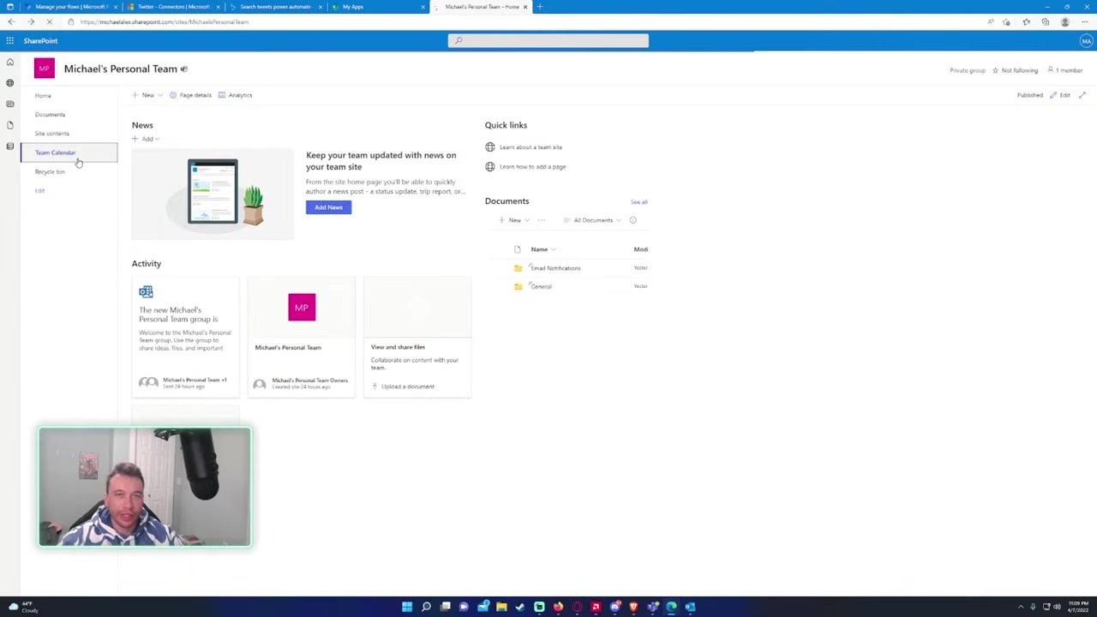Open the Name column sort dropdown
This screenshot has height=617, width=1097.
[543, 249]
